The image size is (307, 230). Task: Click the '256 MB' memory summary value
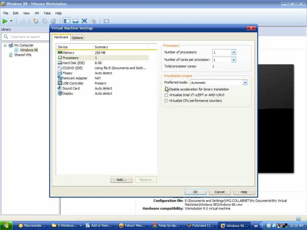click(100, 53)
